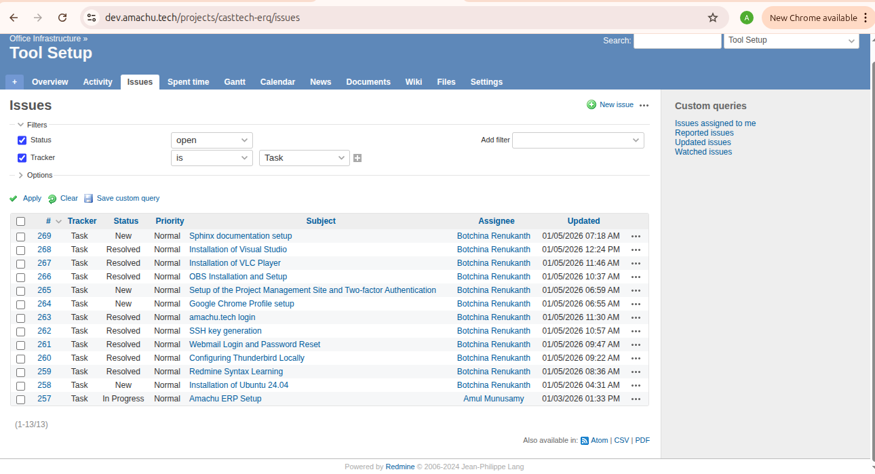Image resolution: width=875 pixels, height=474 pixels.
Task: Open the Wiki tab
Action: [413, 82]
